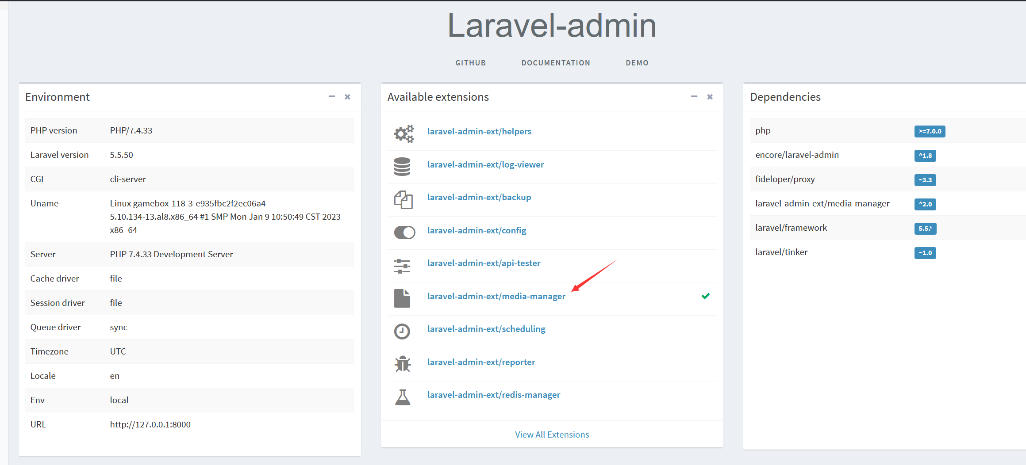Click the Laravel-admin page title

coord(552,25)
